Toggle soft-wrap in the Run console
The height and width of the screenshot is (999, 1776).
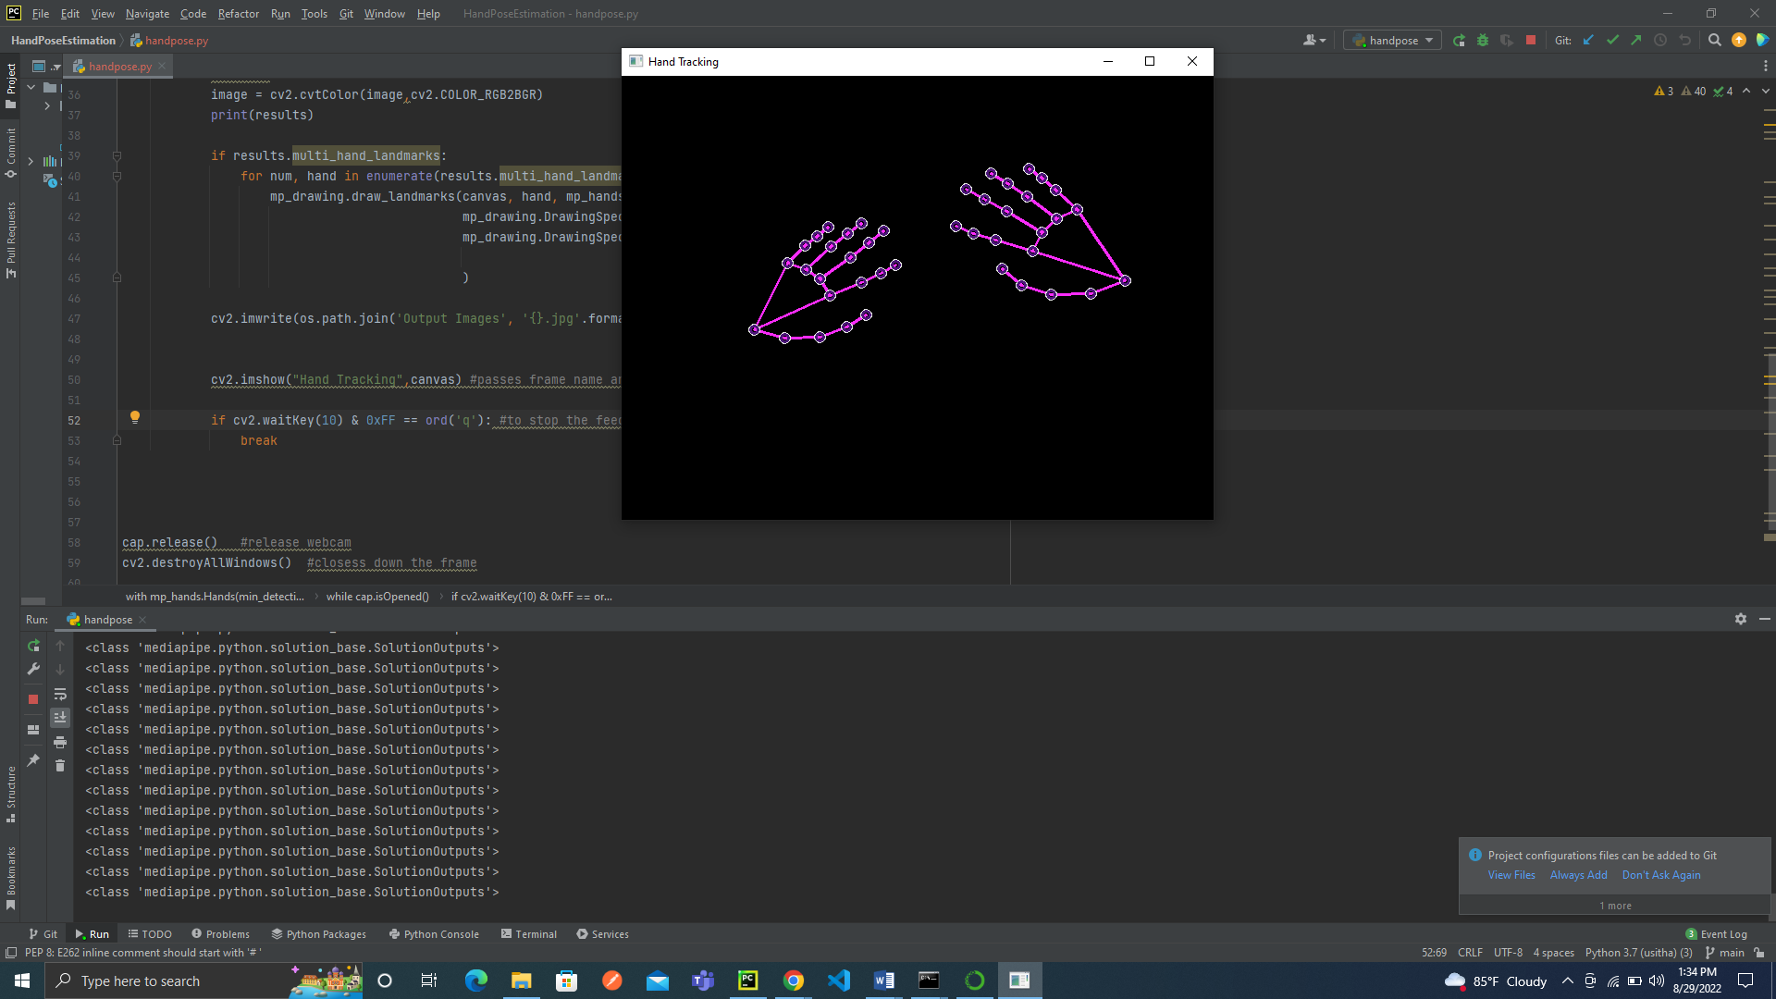tap(60, 695)
